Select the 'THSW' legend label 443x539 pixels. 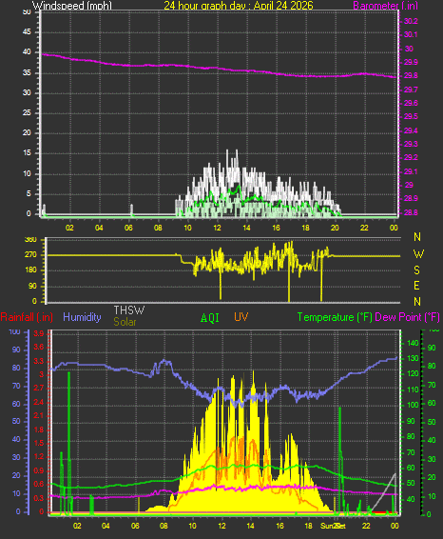(129, 310)
